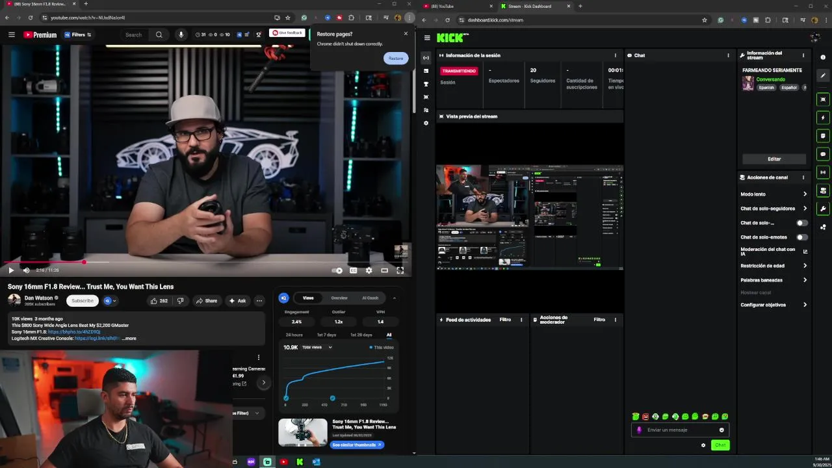832x468 pixels.
Task: Open the Chat panel options menu
Action: click(728, 55)
